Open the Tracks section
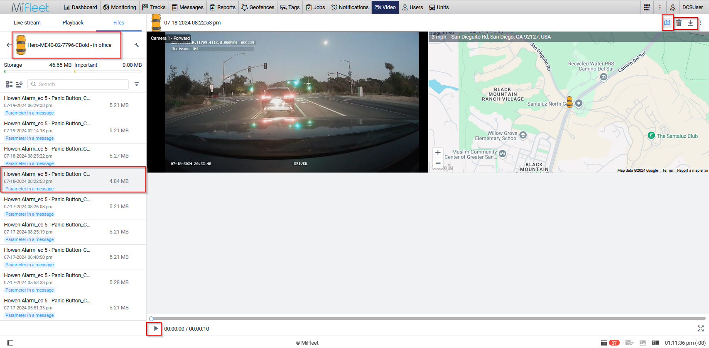This screenshot has height=348, width=709. pyautogui.click(x=154, y=7)
